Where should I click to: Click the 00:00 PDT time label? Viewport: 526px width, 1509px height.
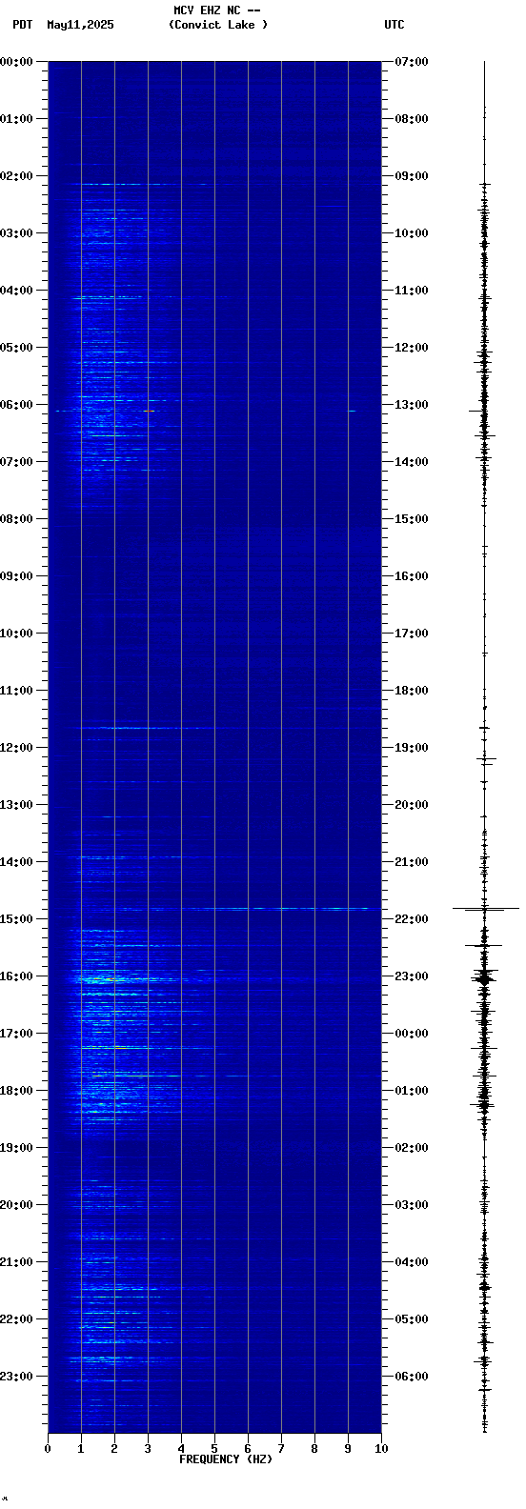point(17,62)
